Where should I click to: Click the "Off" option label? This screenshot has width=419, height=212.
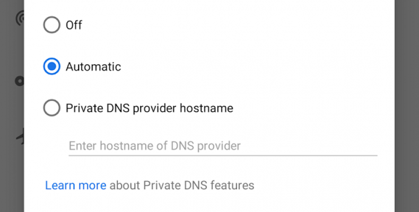tap(74, 25)
